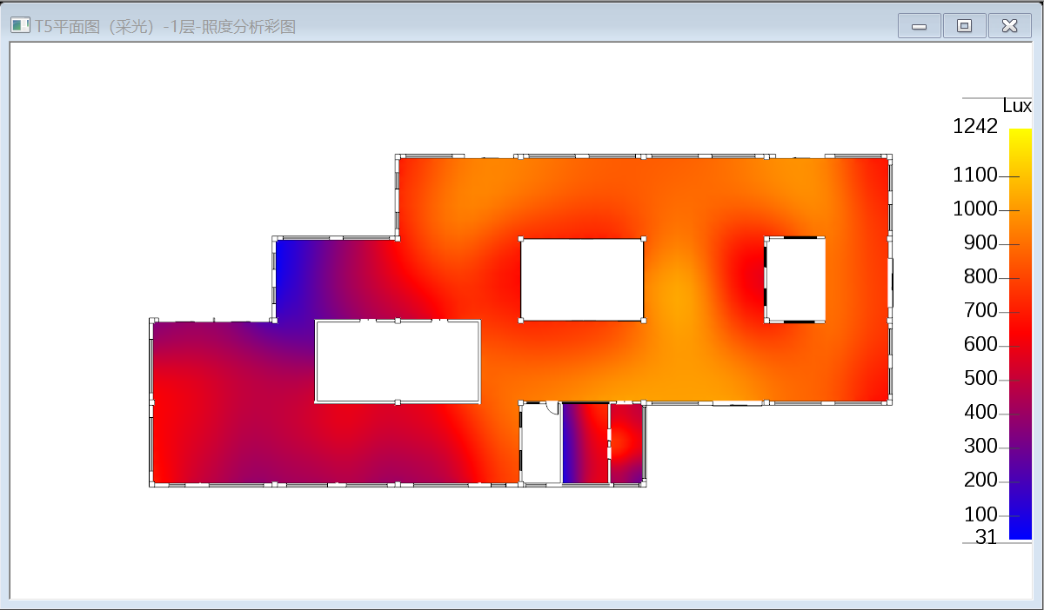Screen dimensions: 1044x610
Task: Click the small blue-to-red gradient room at the bottom
Action: [x=585, y=443]
